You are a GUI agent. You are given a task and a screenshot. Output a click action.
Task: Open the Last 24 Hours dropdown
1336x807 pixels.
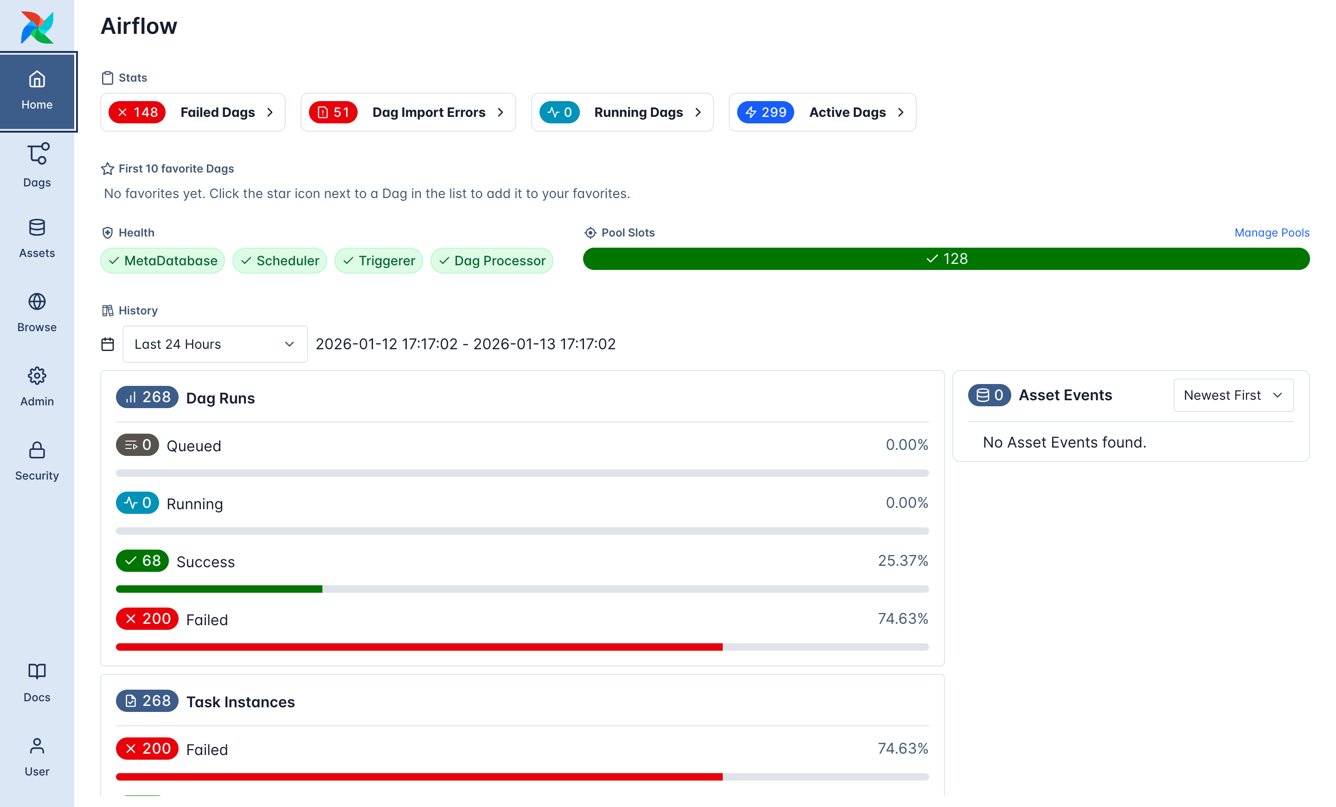tap(215, 344)
